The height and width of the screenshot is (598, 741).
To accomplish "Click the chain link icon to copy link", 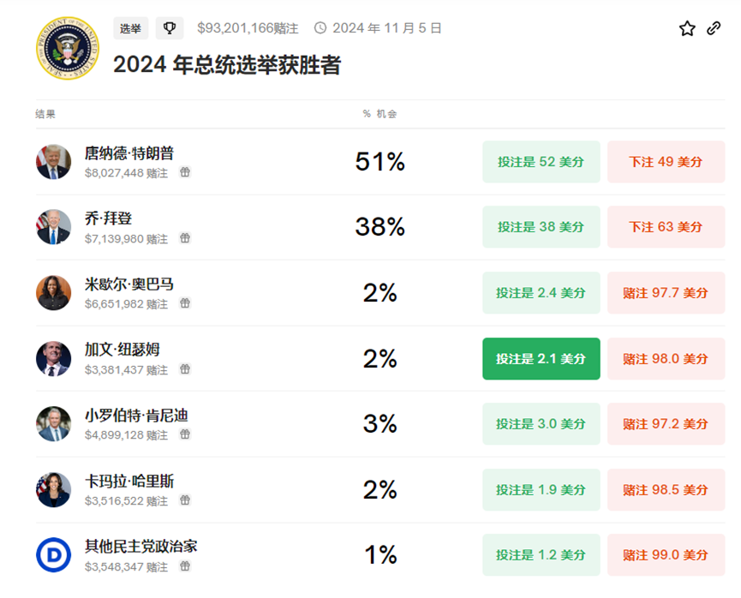I will coord(714,28).
